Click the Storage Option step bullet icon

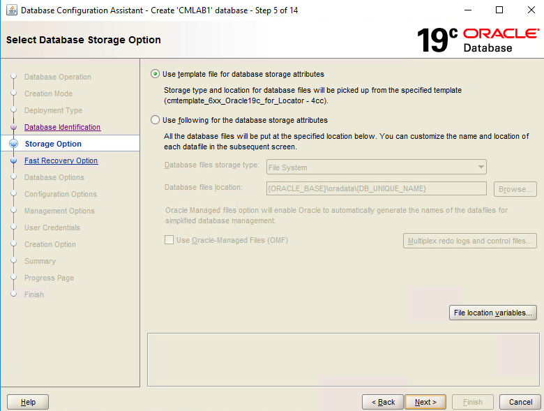pyautogui.click(x=13, y=143)
